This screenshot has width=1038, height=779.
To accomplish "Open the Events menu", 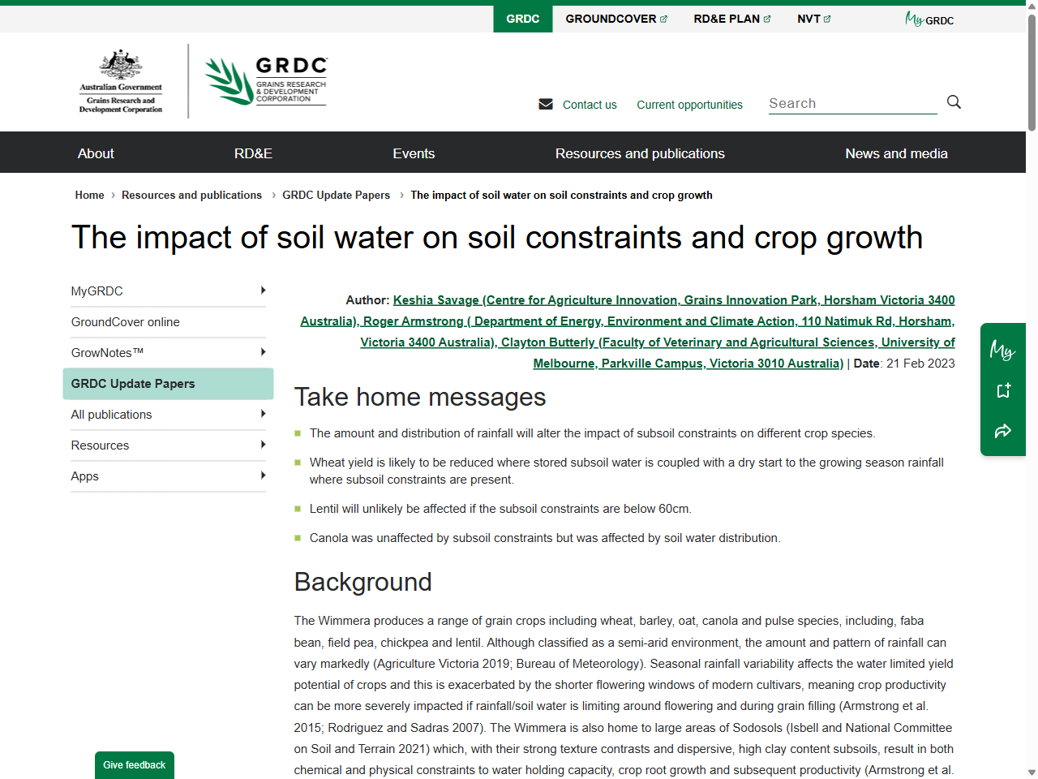I will tap(414, 153).
